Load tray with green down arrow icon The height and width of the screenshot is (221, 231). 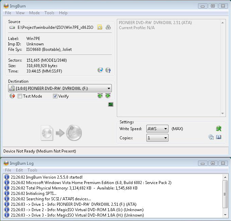click(108, 96)
